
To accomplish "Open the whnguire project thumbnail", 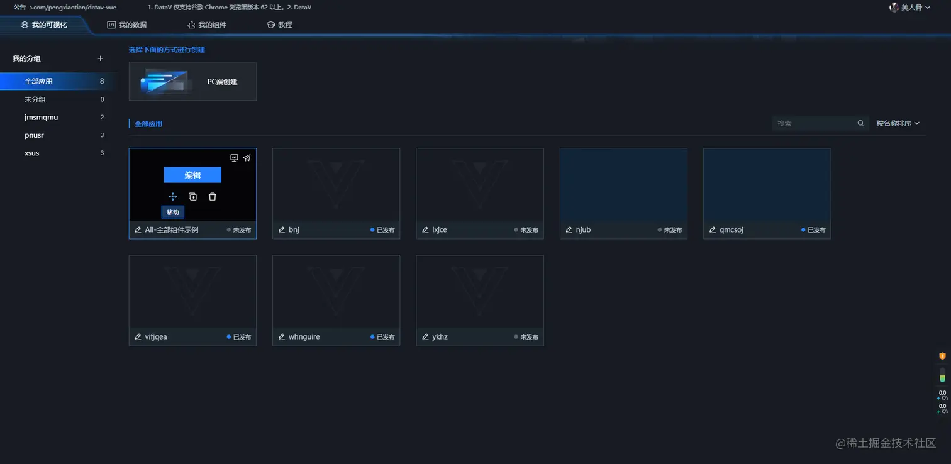I will click(336, 292).
